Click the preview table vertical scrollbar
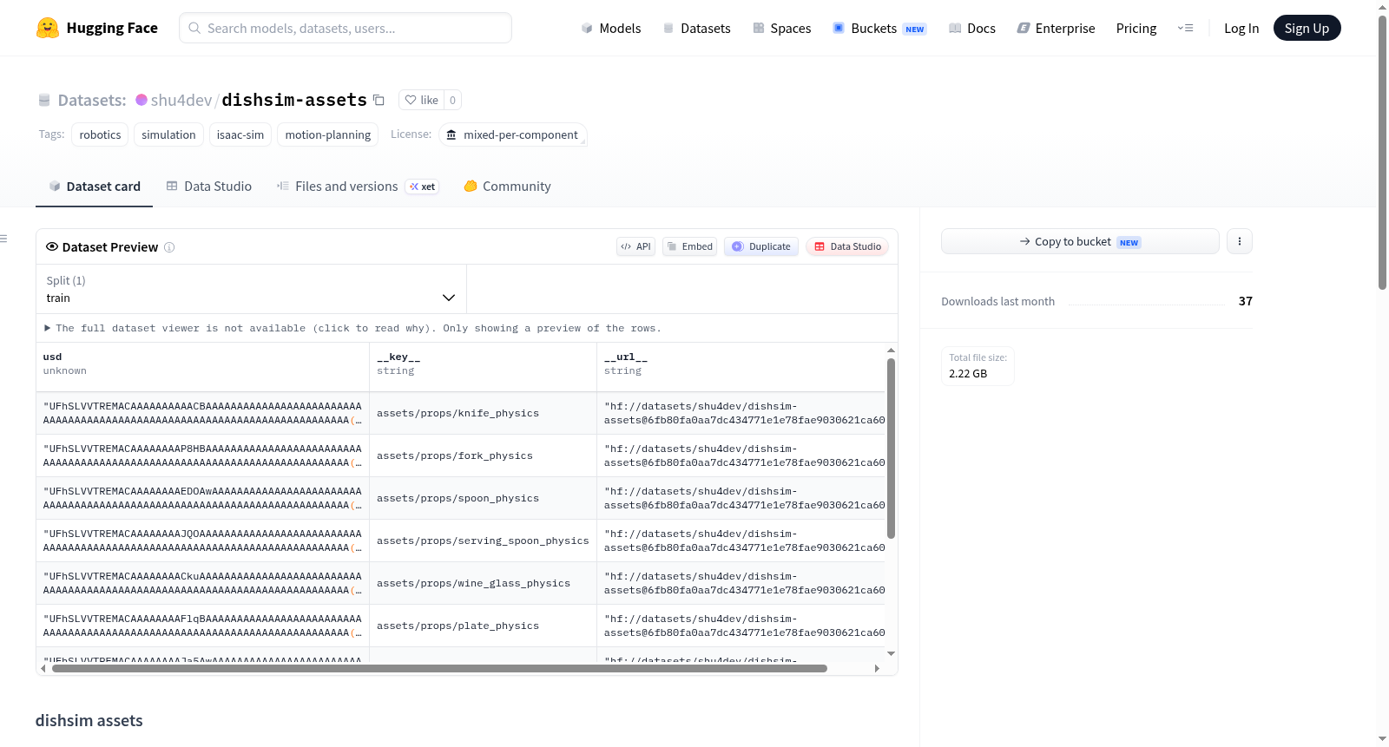The width and height of the screenshot is (1389, 747). pyautogui.click(x=891, y=449)
